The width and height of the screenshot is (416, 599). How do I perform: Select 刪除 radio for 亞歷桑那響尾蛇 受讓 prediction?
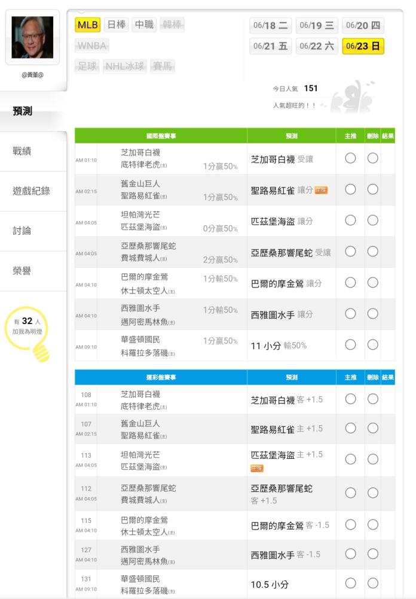point(372,252)
